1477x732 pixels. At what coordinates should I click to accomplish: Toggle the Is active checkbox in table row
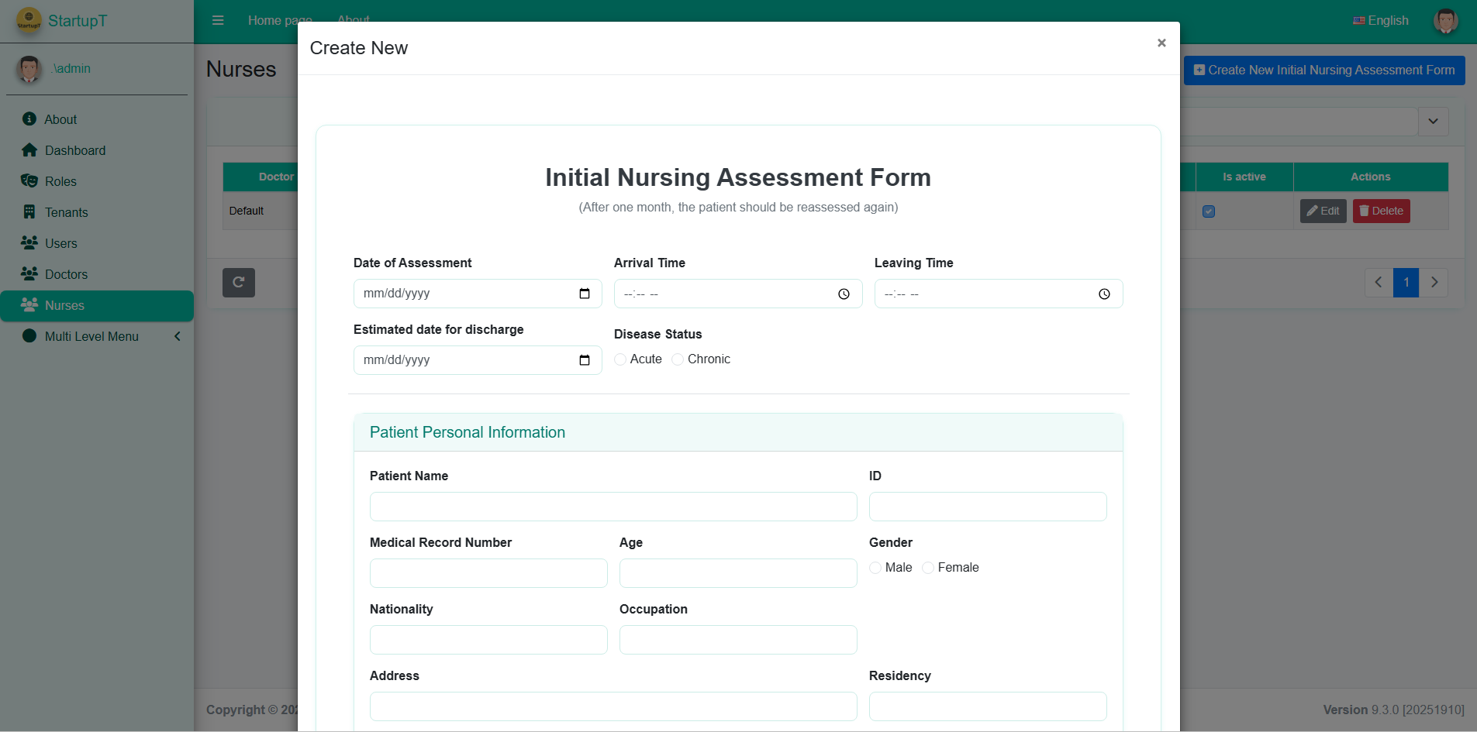click(x=1209, y=211)
